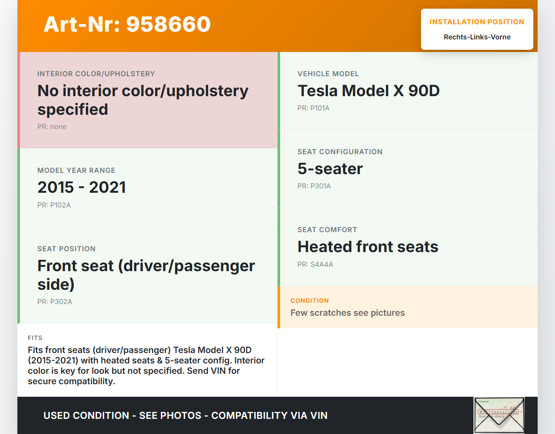555x434 pixels.
Task: Select 'Few scratches see pictures' condition note
Action: (347, 313)
